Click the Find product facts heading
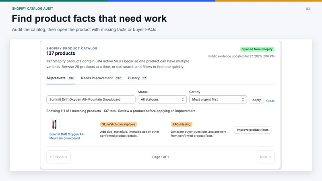Viewport: 322px width, 181px height. (x=89, y=19)
